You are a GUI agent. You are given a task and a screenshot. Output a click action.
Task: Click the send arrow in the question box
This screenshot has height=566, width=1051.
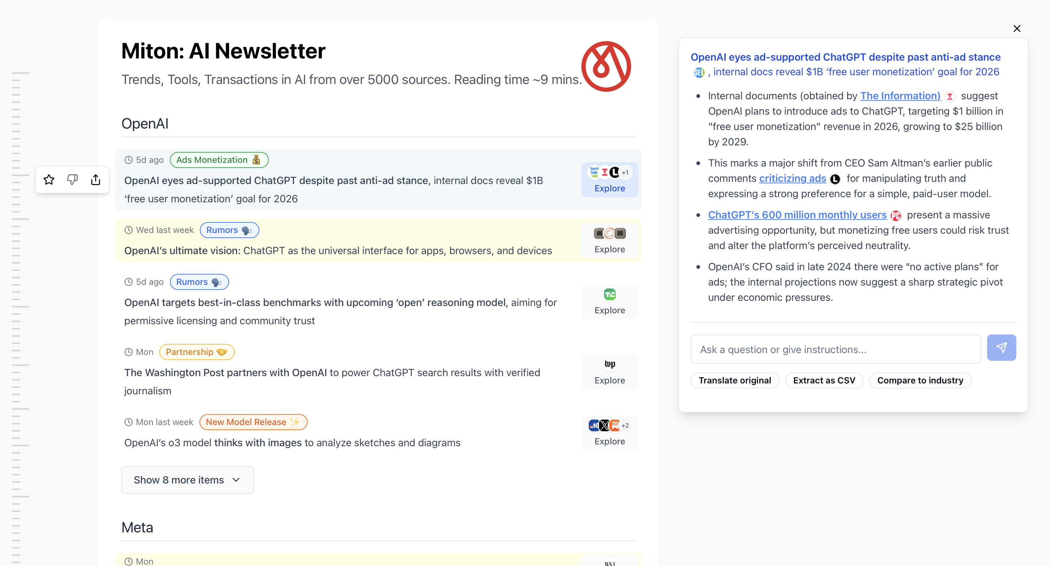click(x=1002, y=348)
